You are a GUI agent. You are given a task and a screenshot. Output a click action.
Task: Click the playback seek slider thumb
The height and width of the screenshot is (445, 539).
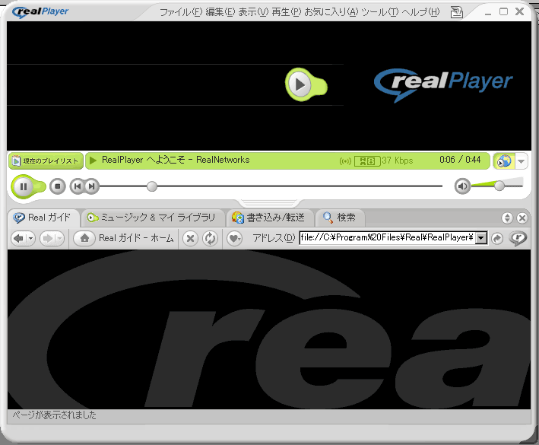pos(152,186)
